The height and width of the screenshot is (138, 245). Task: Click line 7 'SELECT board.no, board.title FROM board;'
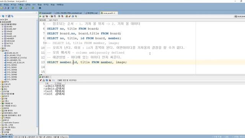coord(84,33)
